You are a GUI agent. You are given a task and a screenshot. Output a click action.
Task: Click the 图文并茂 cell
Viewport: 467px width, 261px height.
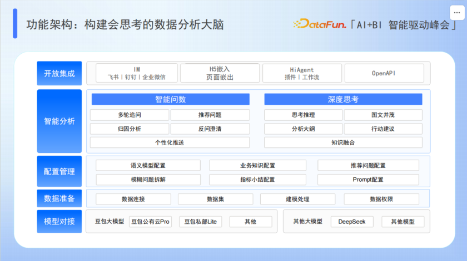click(x=383, y=115)
